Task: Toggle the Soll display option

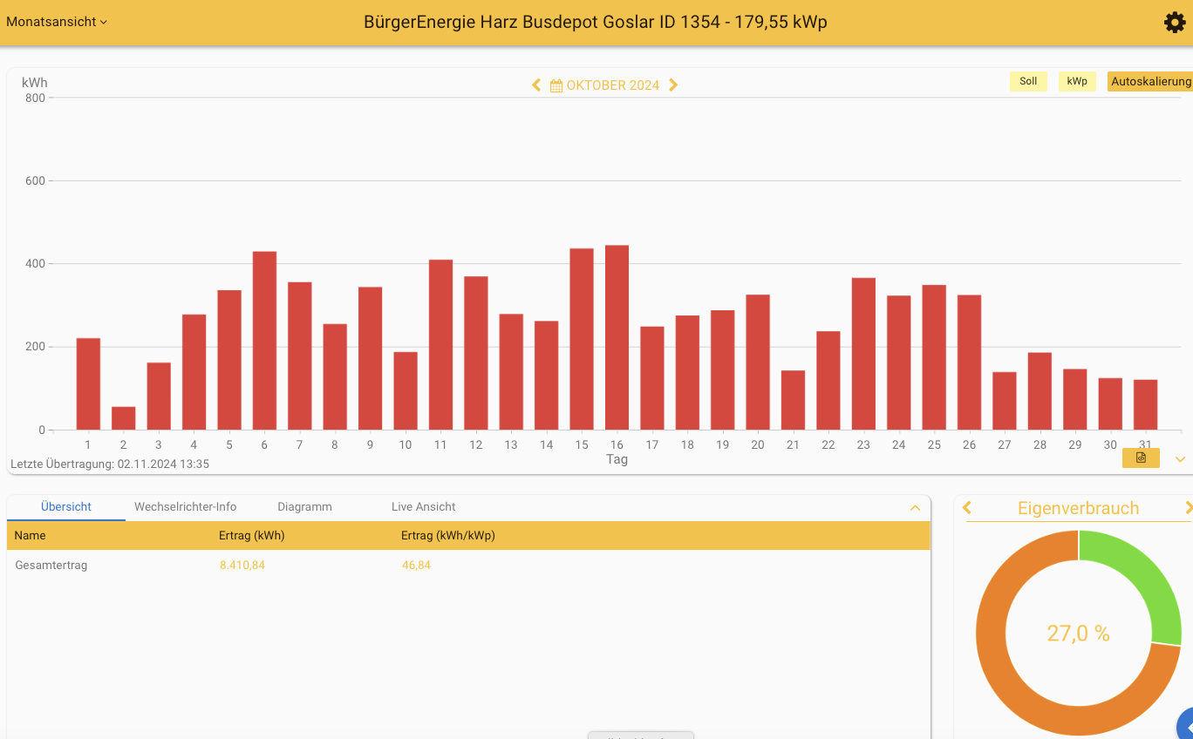Action: (x=1028, y=81)
